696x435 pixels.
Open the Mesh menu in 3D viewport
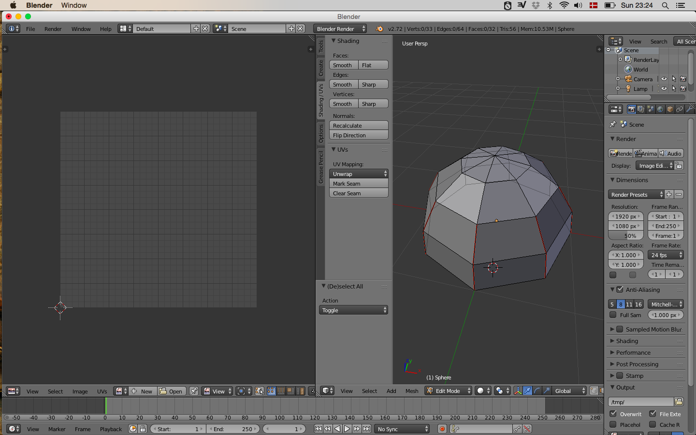[x=412, y=391]
